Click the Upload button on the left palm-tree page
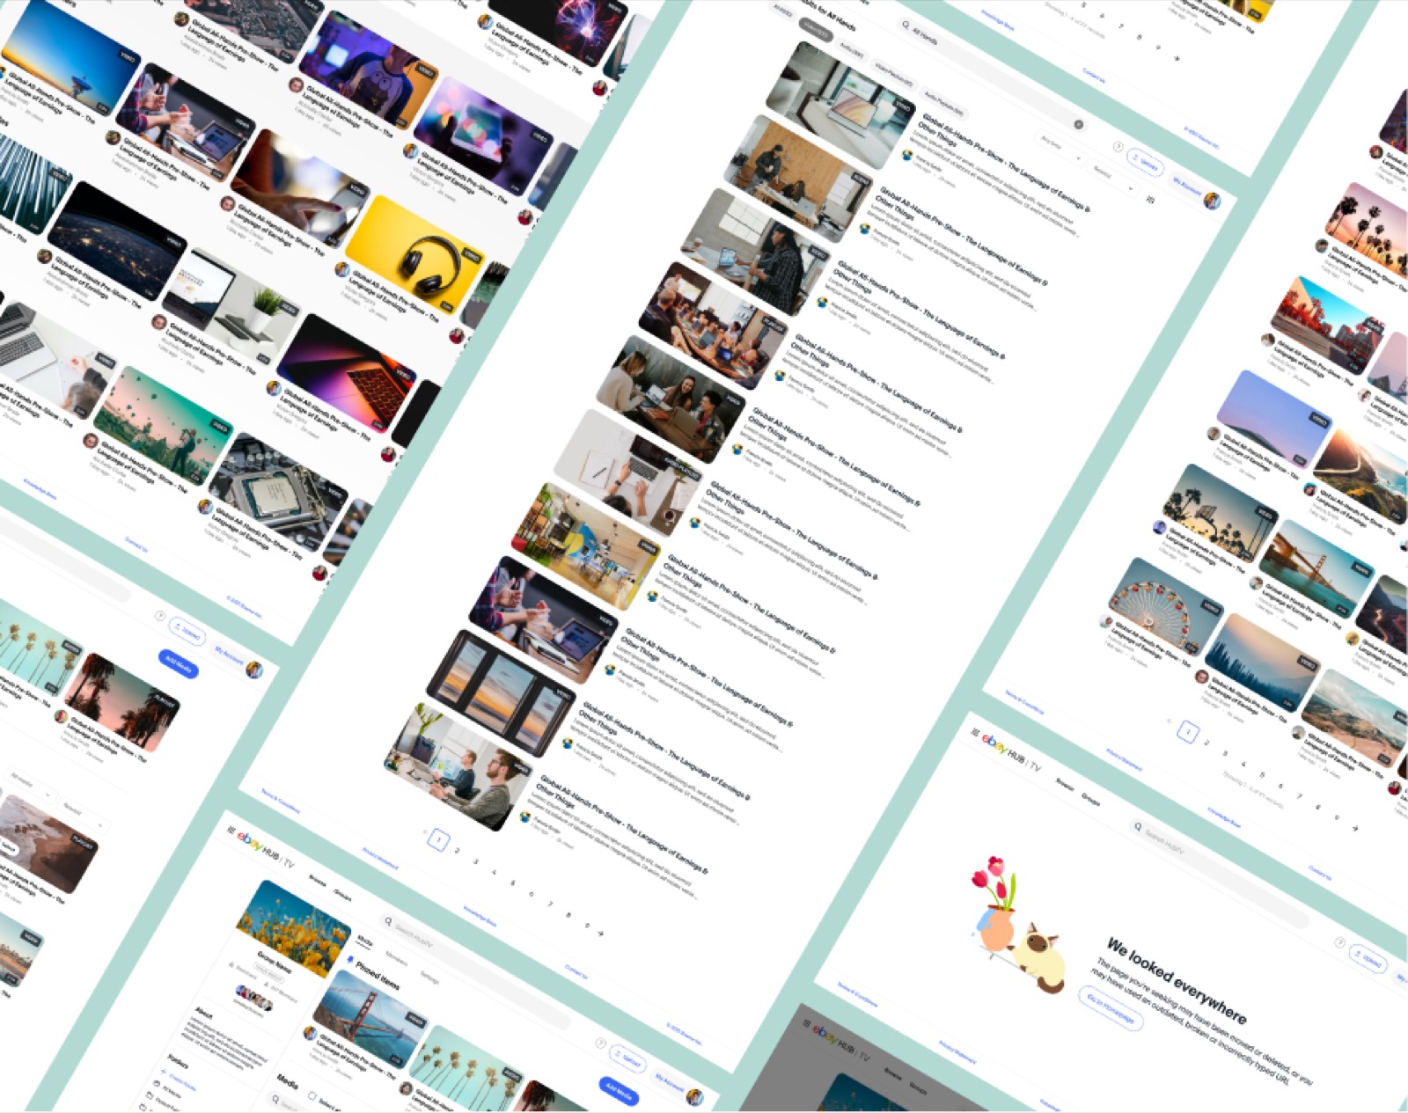The image size is (1408, 1113). point(187,632)
